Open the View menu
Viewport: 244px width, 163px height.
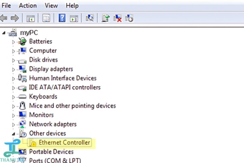point(51,6)
